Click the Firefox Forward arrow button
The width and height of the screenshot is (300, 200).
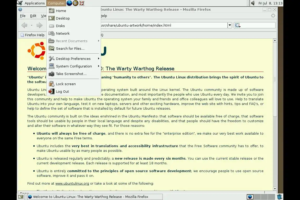tap(39, 25)
